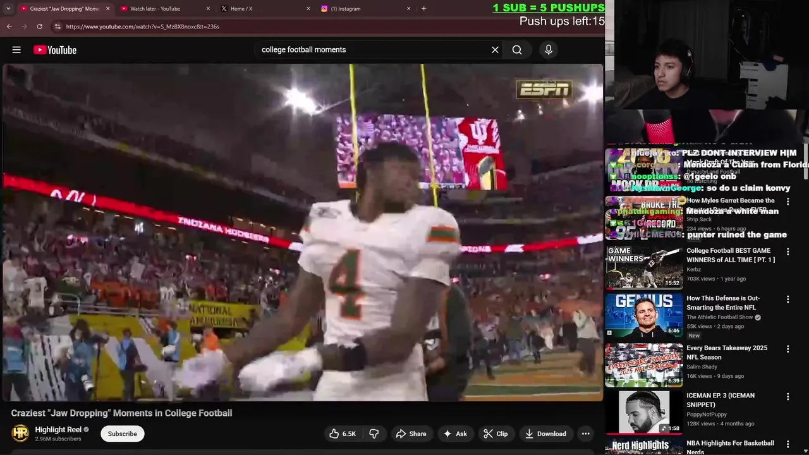The height and width of the screenshot is (455, 809).
Task: Open the tab search dropdown arrow
Action: coord(8,9)
